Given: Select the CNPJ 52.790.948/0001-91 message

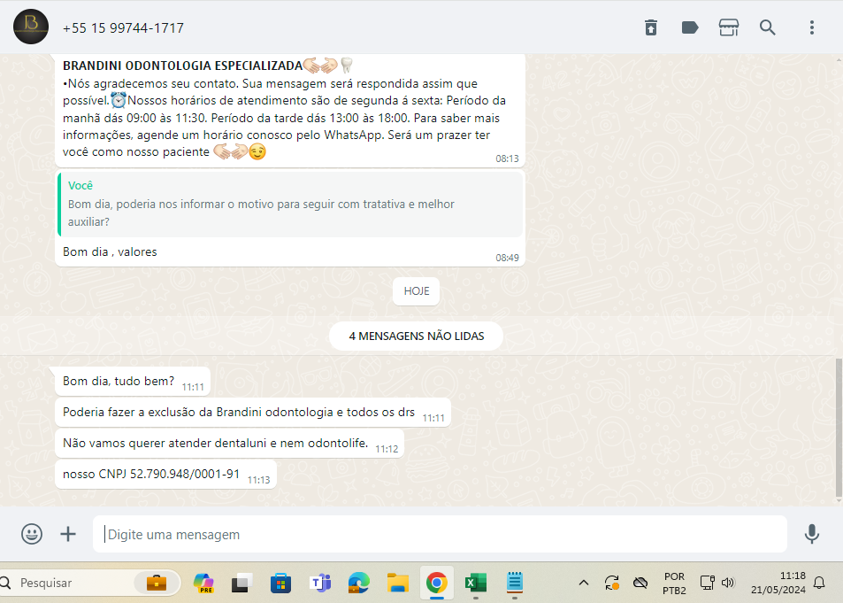Looking at the screenshot, I should coord(165,475).
